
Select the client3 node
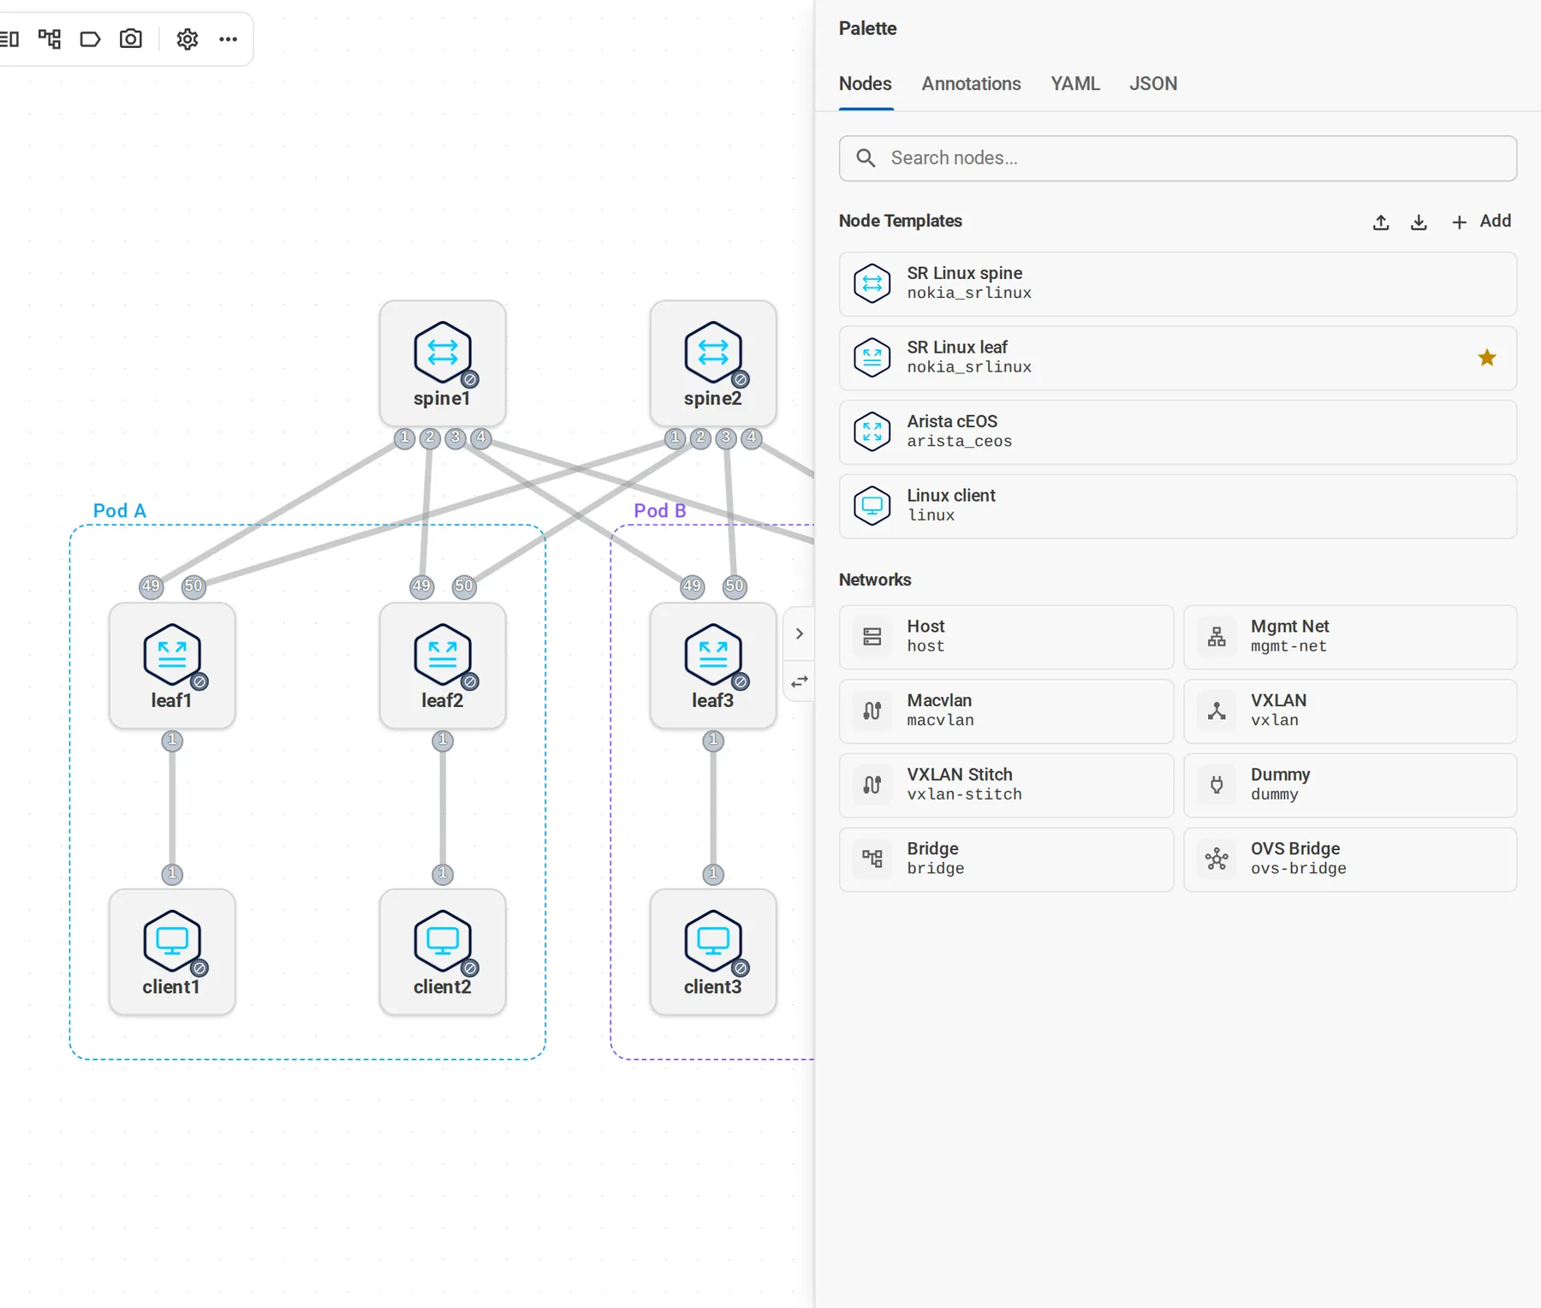pos(713,952)
